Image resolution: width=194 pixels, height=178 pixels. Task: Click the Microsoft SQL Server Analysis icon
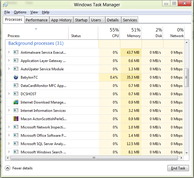pyautogui.click(x=16, y=144)
